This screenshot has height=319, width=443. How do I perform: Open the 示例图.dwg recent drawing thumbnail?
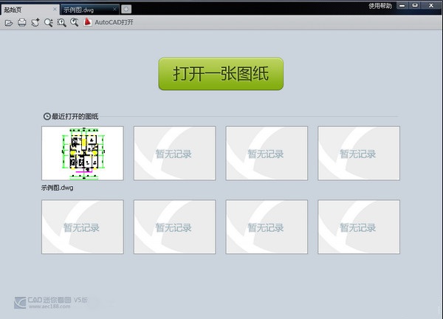83,153
